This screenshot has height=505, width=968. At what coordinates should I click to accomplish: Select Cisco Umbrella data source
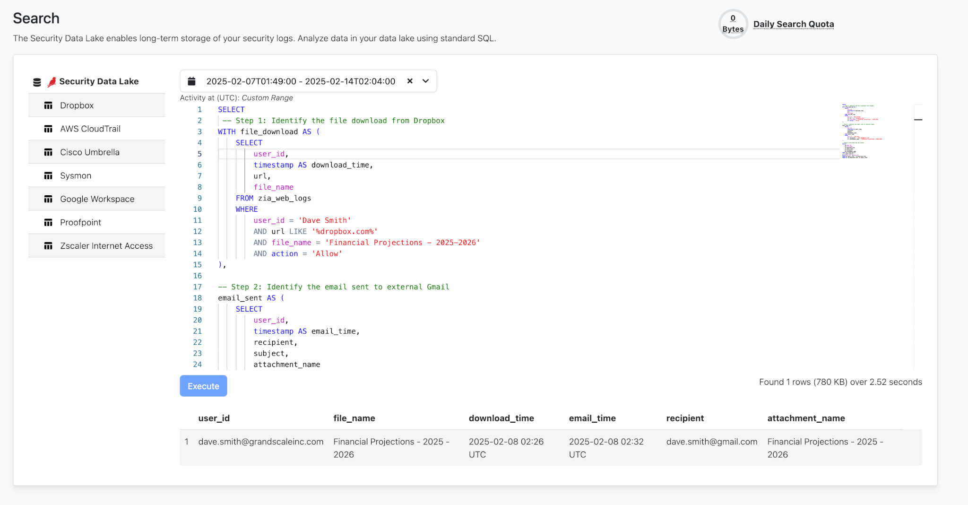click(96, 152)
